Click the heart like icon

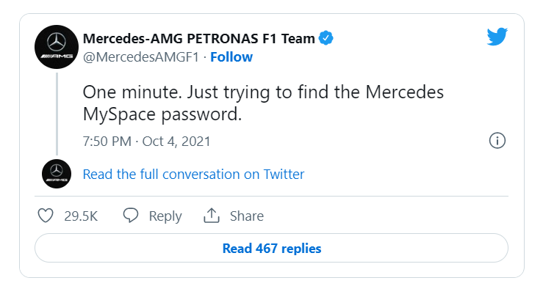coord(46,216)
